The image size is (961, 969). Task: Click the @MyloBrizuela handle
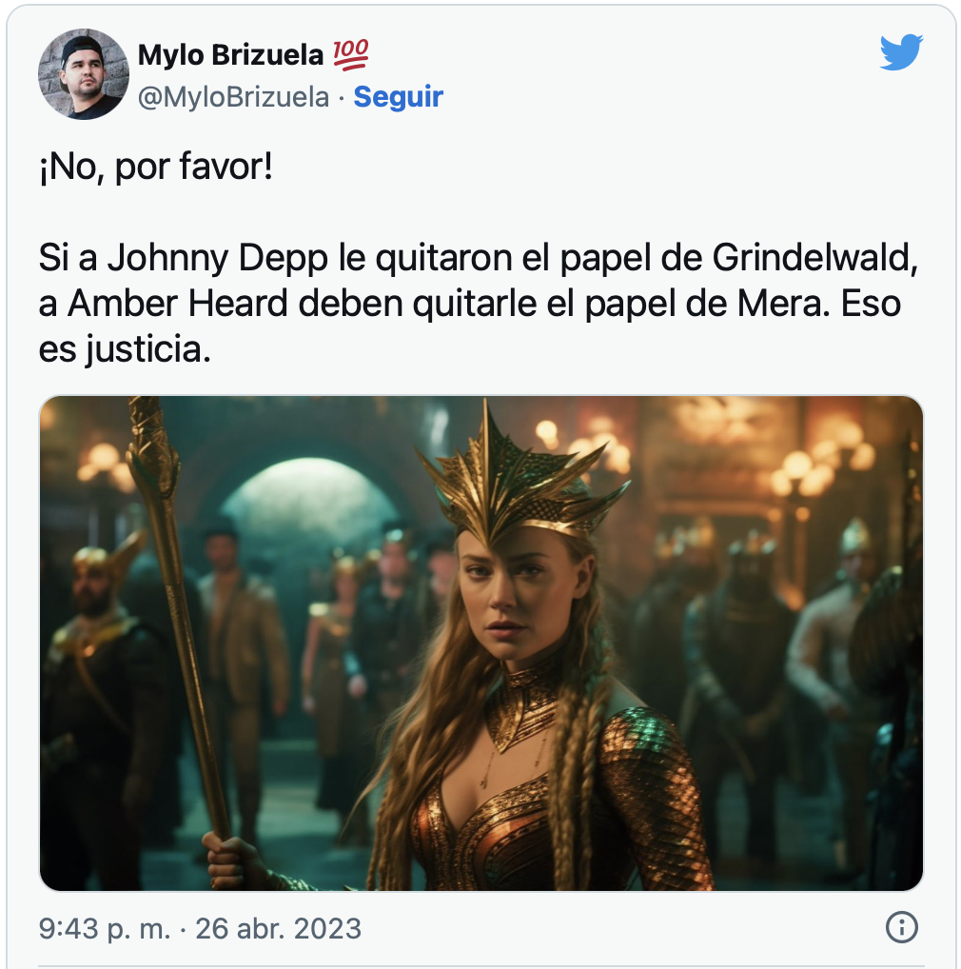pos(233,98)
